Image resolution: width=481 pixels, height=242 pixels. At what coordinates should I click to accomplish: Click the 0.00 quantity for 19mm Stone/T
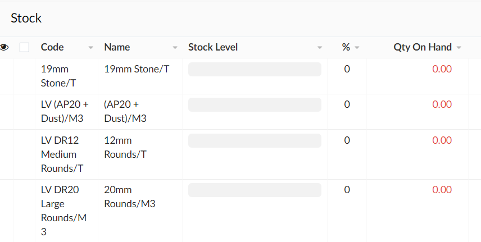coord(442,69)
